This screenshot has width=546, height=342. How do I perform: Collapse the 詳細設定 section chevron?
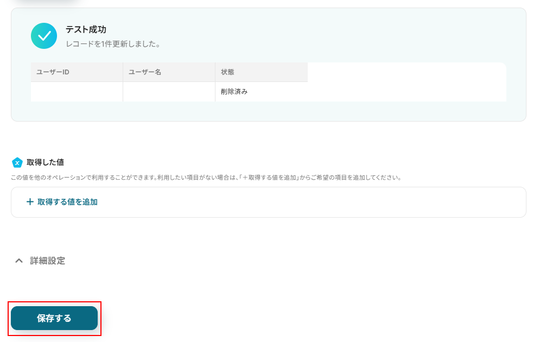(x=19, y=261)
